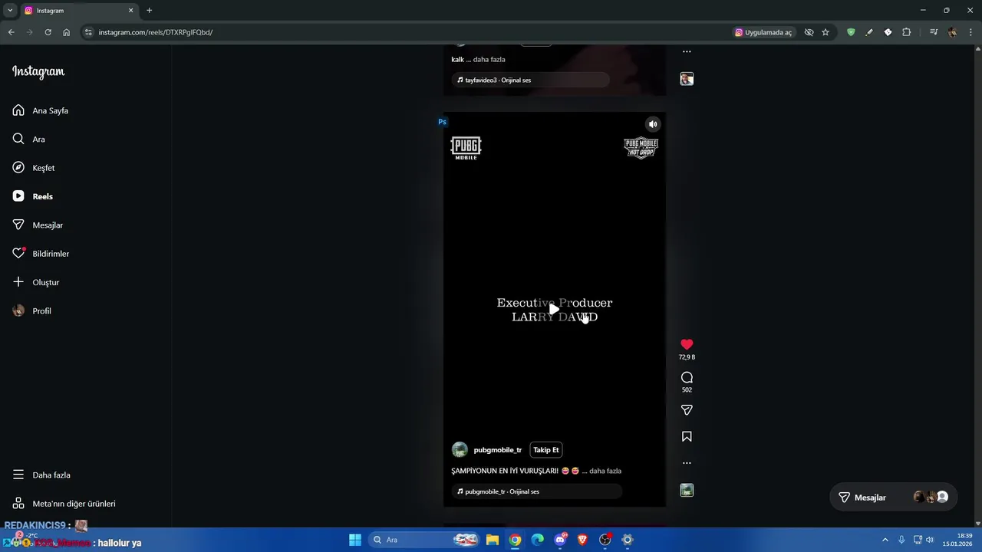Open comments on the pubgmobile_tr reel
Screen dimensions: 982x552
pos(687,377)
